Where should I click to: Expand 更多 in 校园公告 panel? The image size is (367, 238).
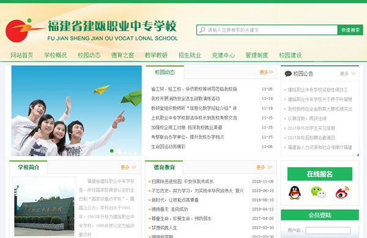point(347,74)
